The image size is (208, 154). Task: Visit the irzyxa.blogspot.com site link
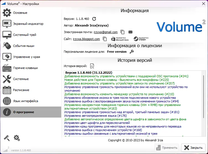(86, 39)
